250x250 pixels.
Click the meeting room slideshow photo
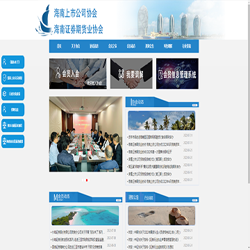(x=85, y=134)
